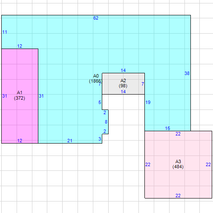This screenshot has width=213, height=213.
Task: Click the "22" label along A3's bottom edge
Action: tap(178, 196)
